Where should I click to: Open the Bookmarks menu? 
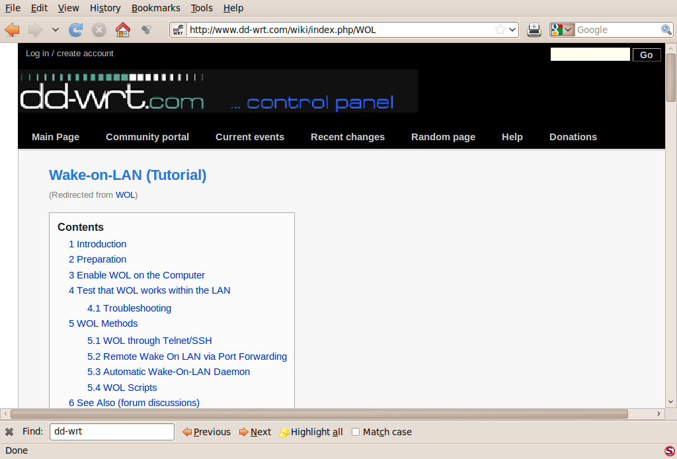click(x=155, y=8)
